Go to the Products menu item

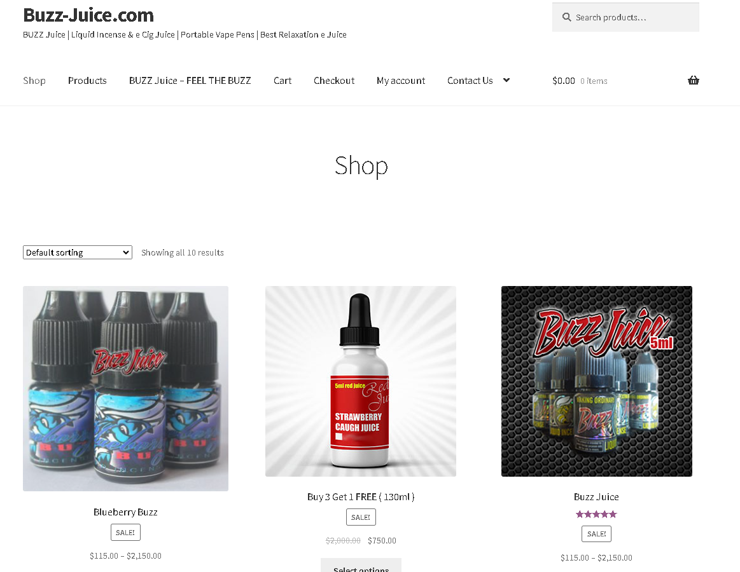tap(87, 81)
